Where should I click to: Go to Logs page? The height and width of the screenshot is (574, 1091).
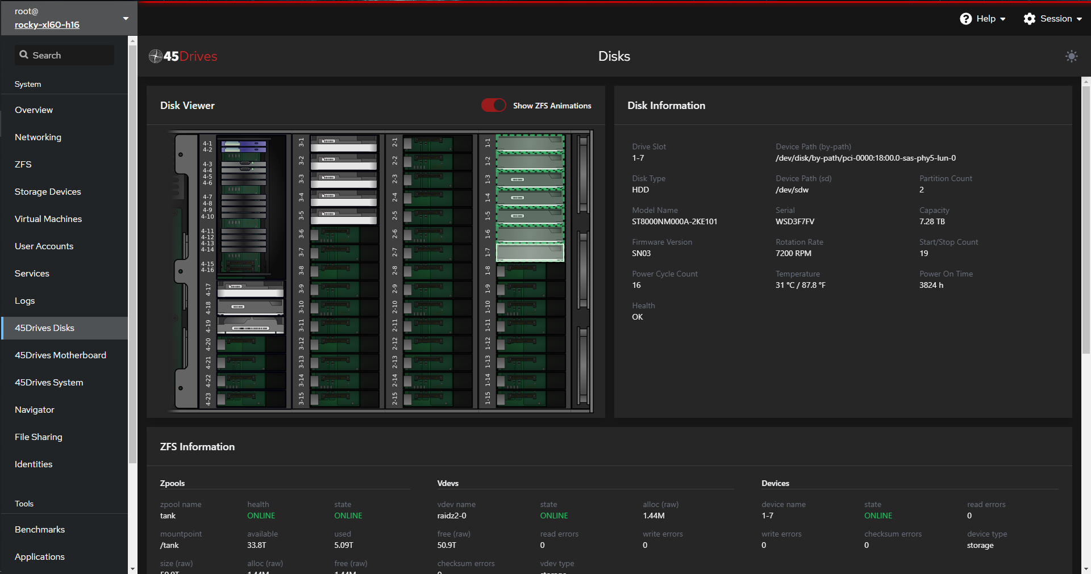64,301
